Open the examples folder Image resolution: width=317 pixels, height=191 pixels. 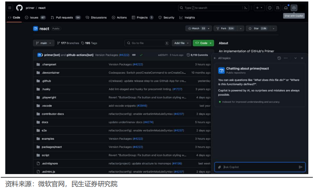(48, 139)
